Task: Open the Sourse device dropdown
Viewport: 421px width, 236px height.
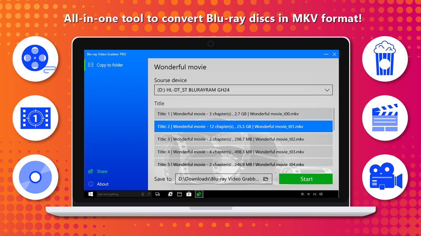Action: coord(243,90)
